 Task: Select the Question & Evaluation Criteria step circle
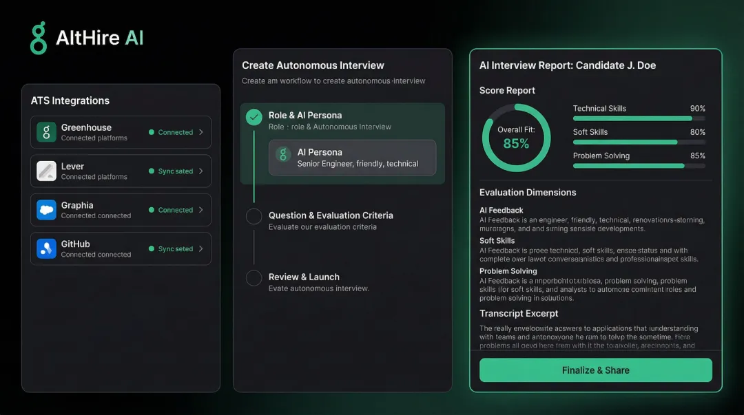254,215
